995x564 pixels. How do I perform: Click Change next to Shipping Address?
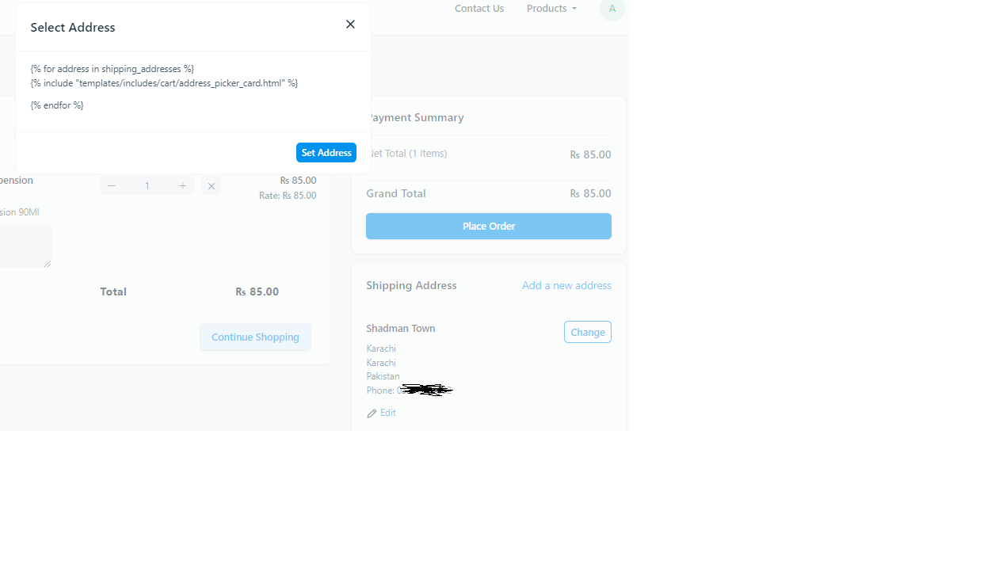click(587, 331)
